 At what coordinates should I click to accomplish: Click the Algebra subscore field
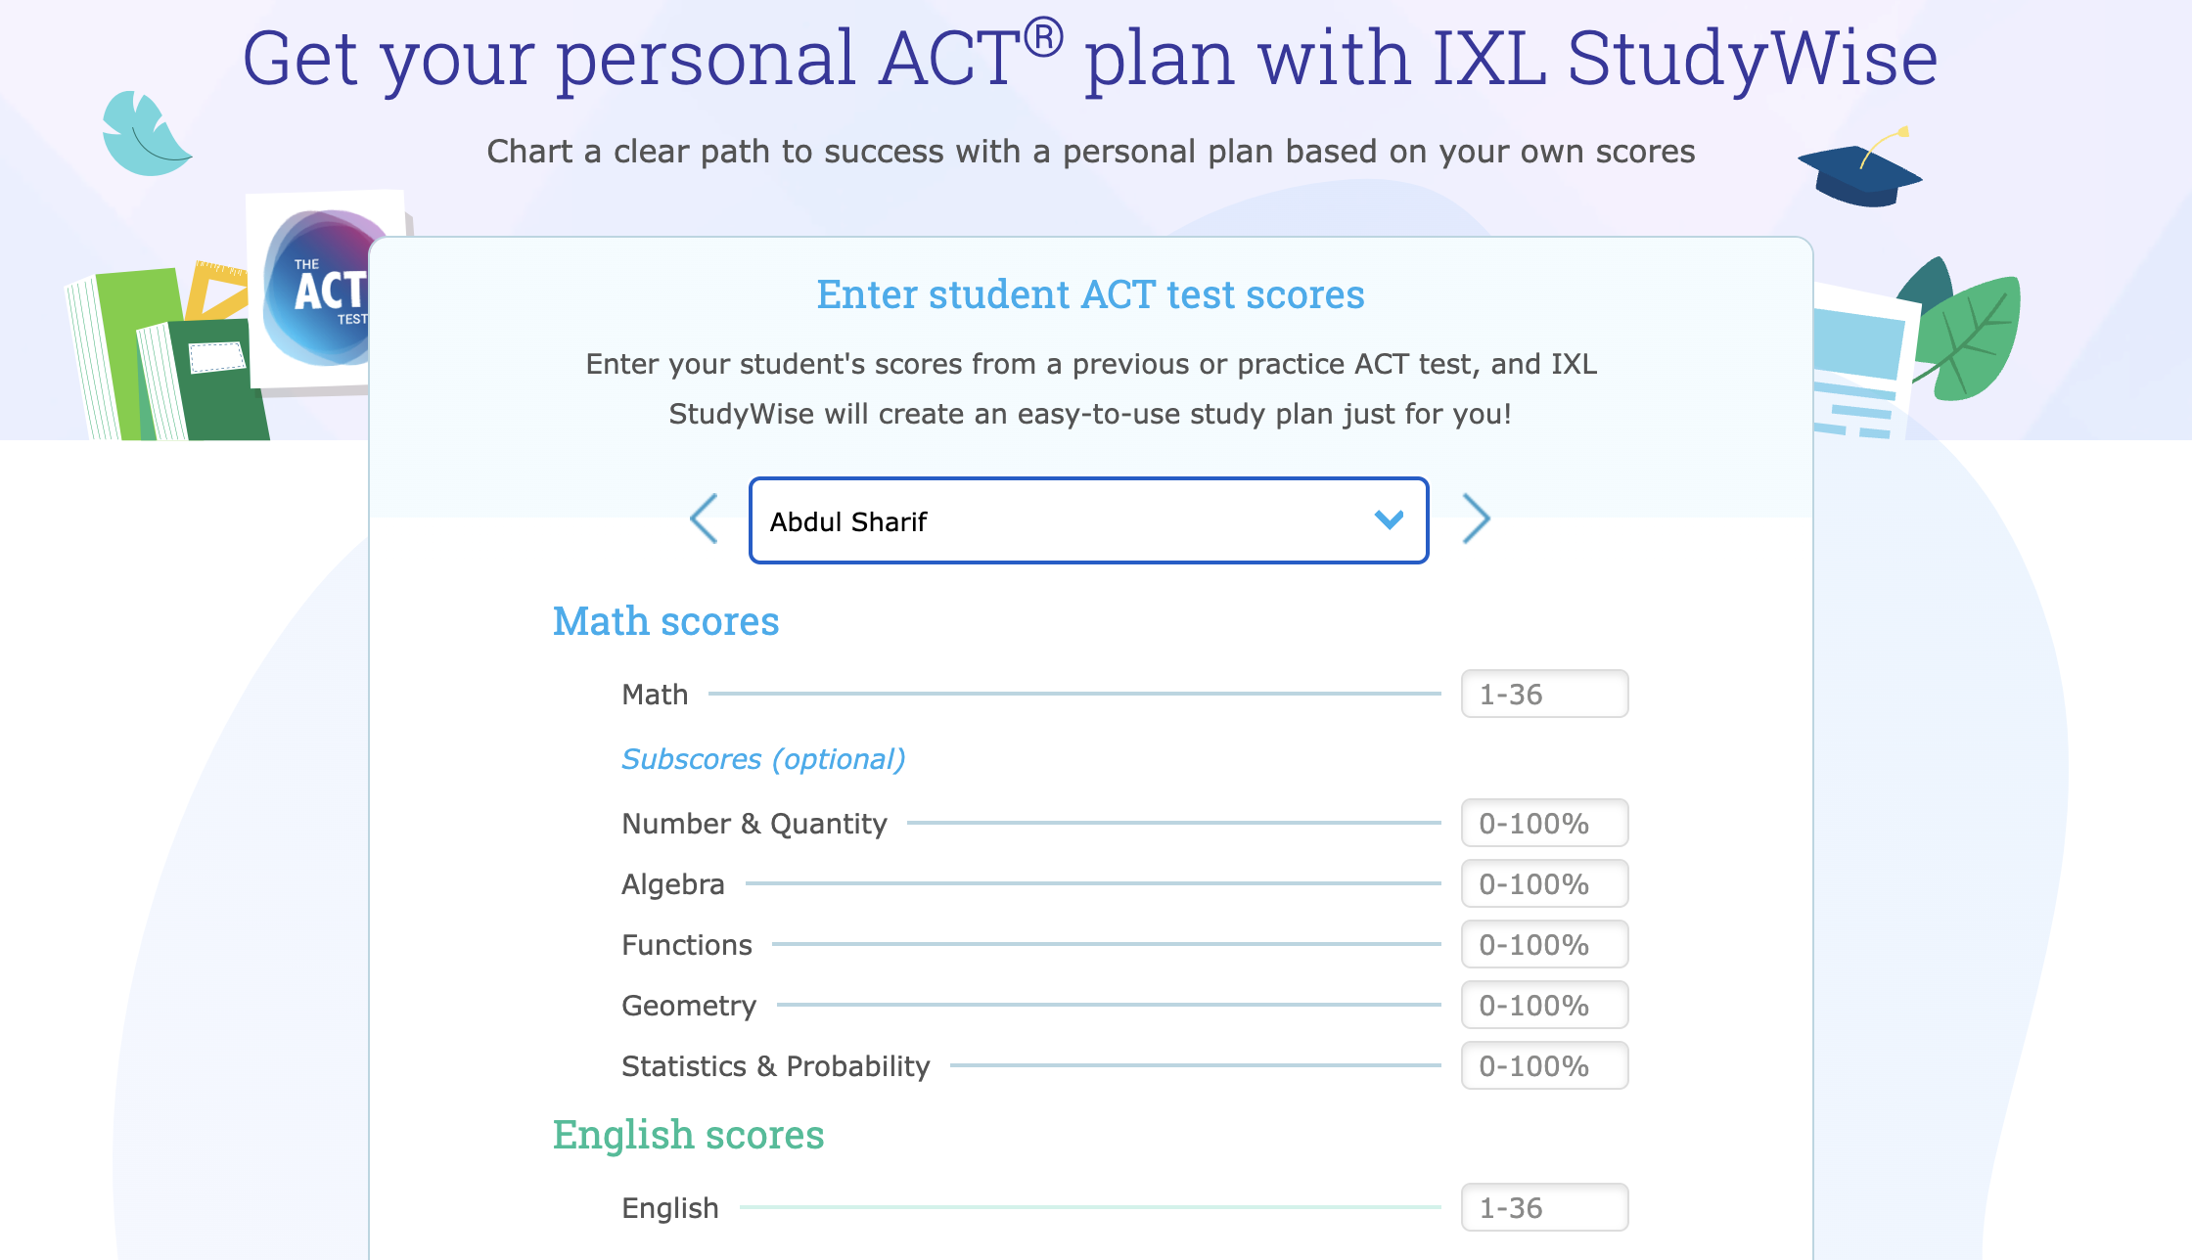(x=1544, y=883)
